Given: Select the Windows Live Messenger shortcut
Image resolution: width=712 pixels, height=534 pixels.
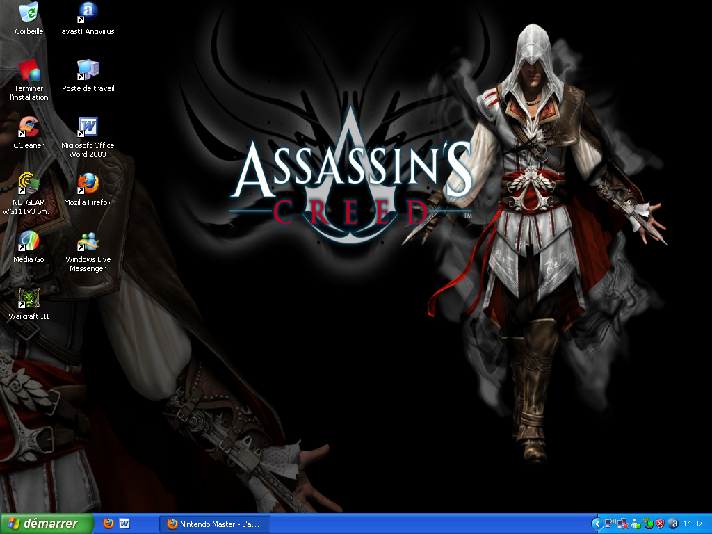Looking at the screenshot, I should [88, 251].
